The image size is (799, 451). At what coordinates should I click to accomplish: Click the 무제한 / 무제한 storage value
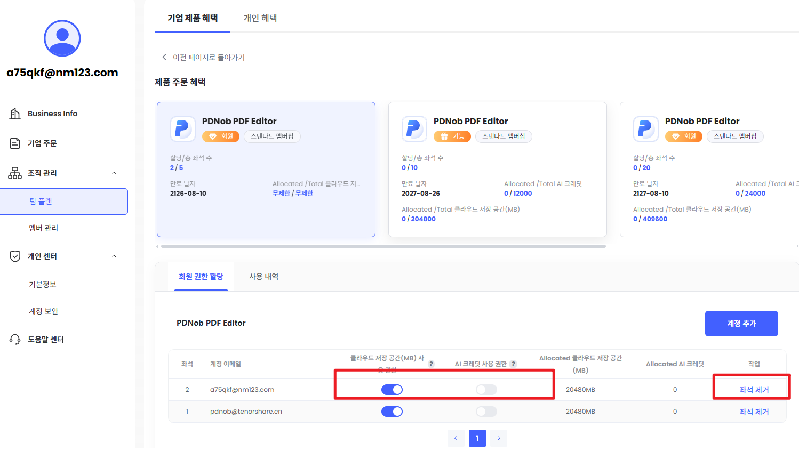click(293, 194)
